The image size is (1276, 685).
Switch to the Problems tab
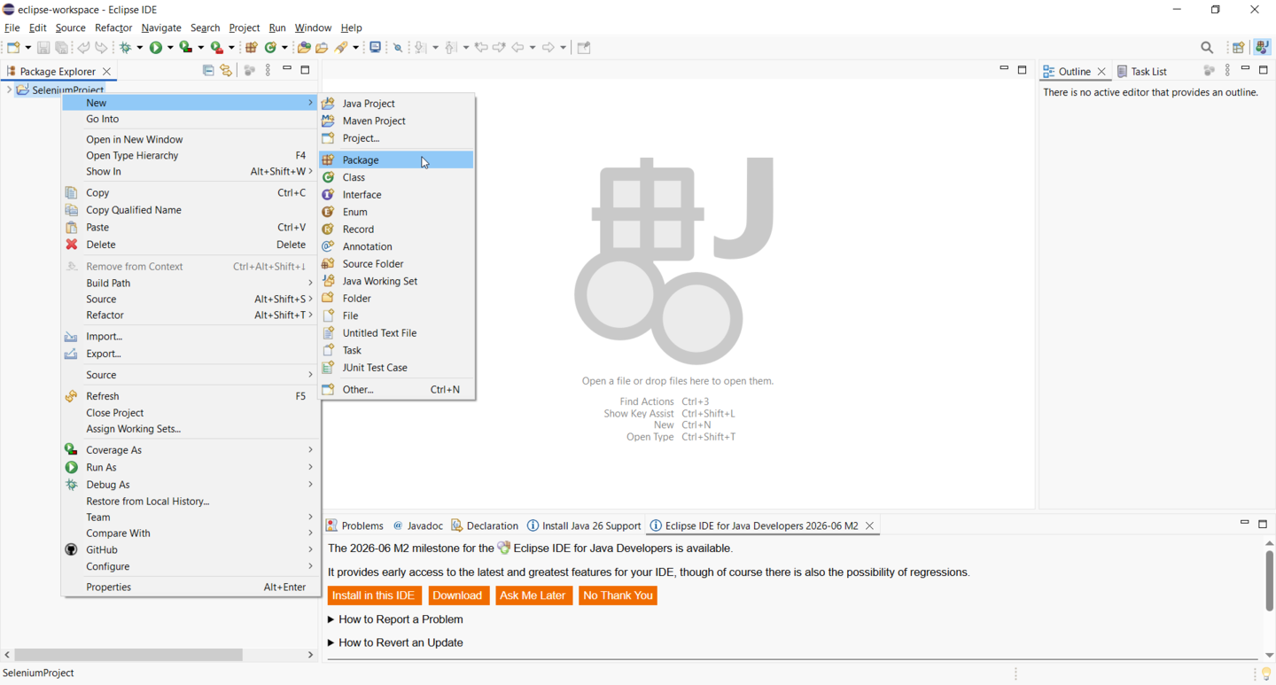[x=354, y=525]
